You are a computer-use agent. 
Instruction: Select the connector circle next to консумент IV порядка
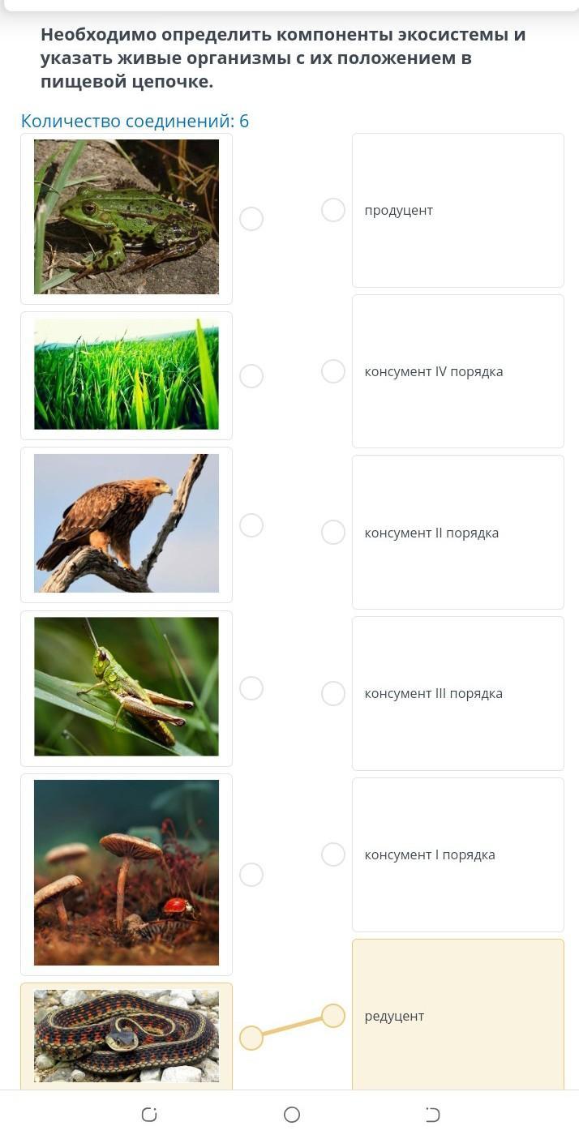point(333,371)
